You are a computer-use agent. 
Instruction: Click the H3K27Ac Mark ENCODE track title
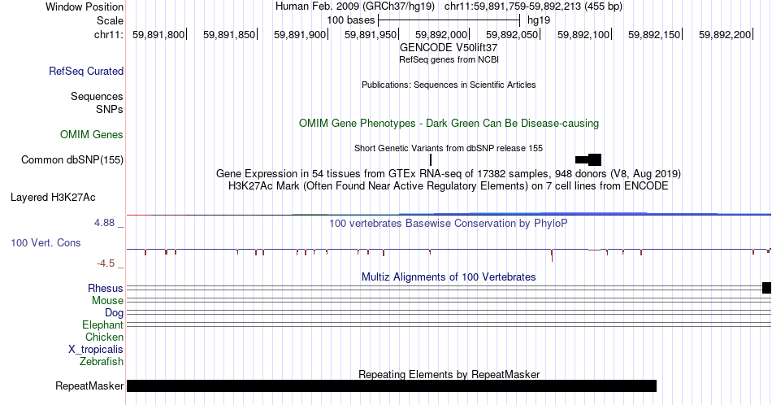point(449,185)
